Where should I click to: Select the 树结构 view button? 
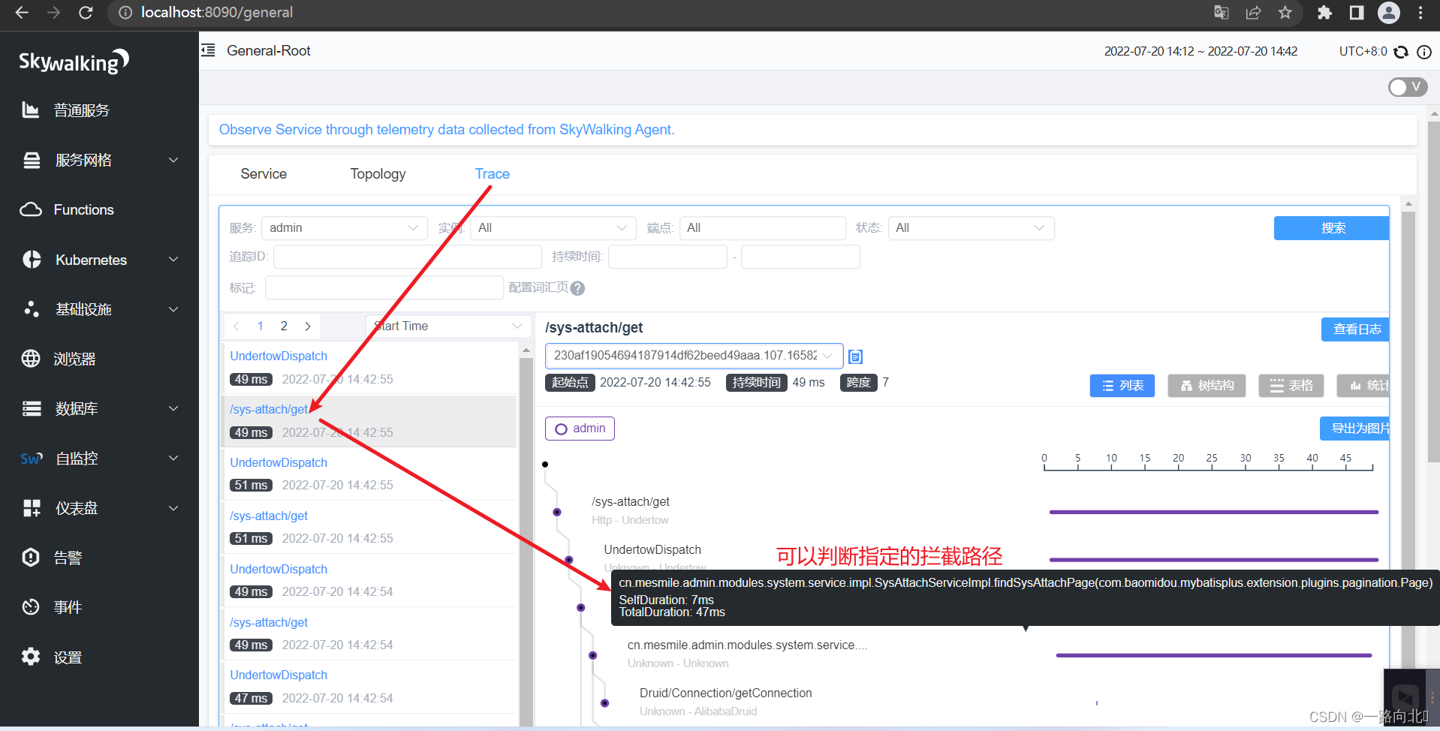tap(1207, 386)
